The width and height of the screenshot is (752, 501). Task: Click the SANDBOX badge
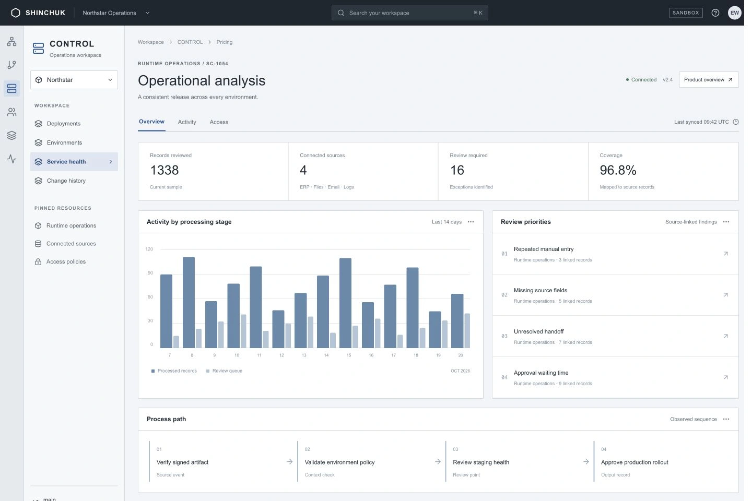pos(686,13)
